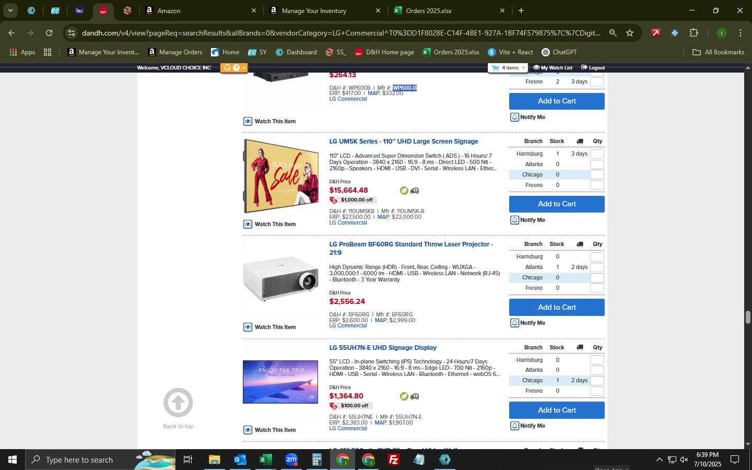Open File Explorer from the taskbar
This screenshot has width=752, height=470.
tap(214, 460)
